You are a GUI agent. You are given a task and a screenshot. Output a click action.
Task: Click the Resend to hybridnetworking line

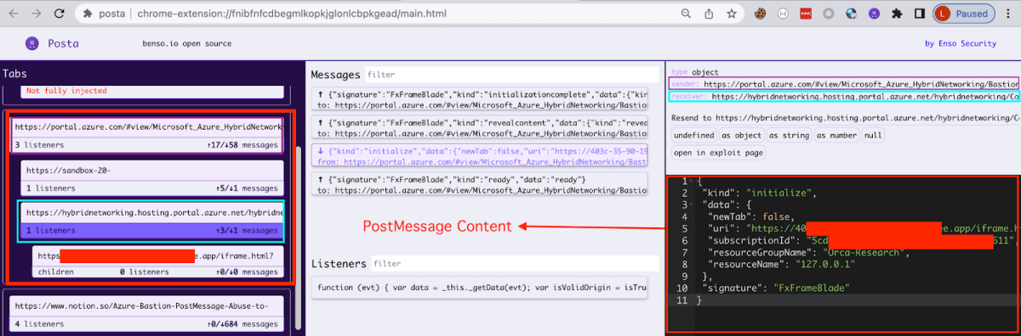point(845,118)
